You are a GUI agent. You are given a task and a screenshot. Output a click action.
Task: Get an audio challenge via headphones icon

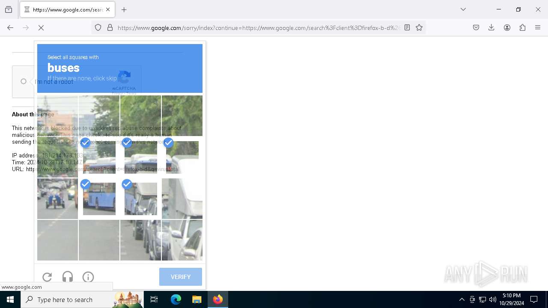coord(68,277)
